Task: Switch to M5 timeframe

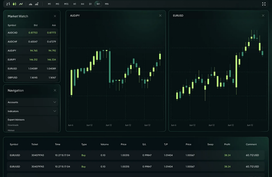Action: (58, 4)
